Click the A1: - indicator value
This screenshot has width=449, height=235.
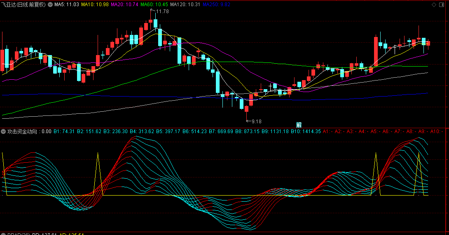click(x=327, y=131)
